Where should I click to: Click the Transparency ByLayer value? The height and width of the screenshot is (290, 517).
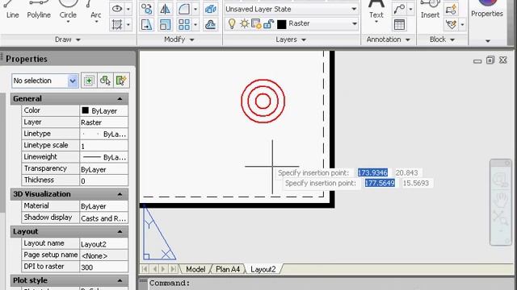pyautogui.click(x=104, y=169)
